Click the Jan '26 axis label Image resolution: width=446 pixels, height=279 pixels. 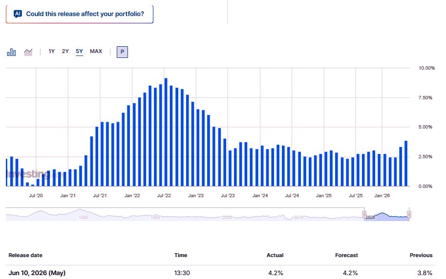coord(382,196)
